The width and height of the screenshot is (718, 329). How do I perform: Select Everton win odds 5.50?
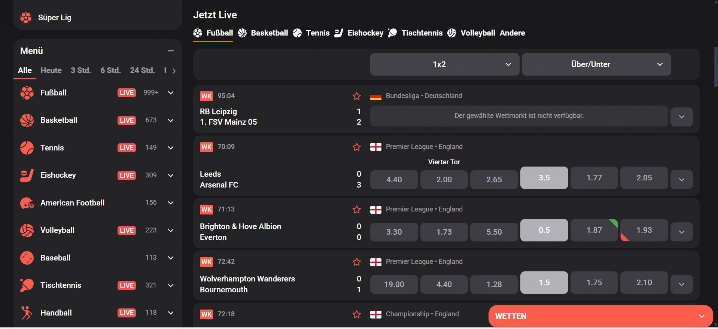pos(494,232)
